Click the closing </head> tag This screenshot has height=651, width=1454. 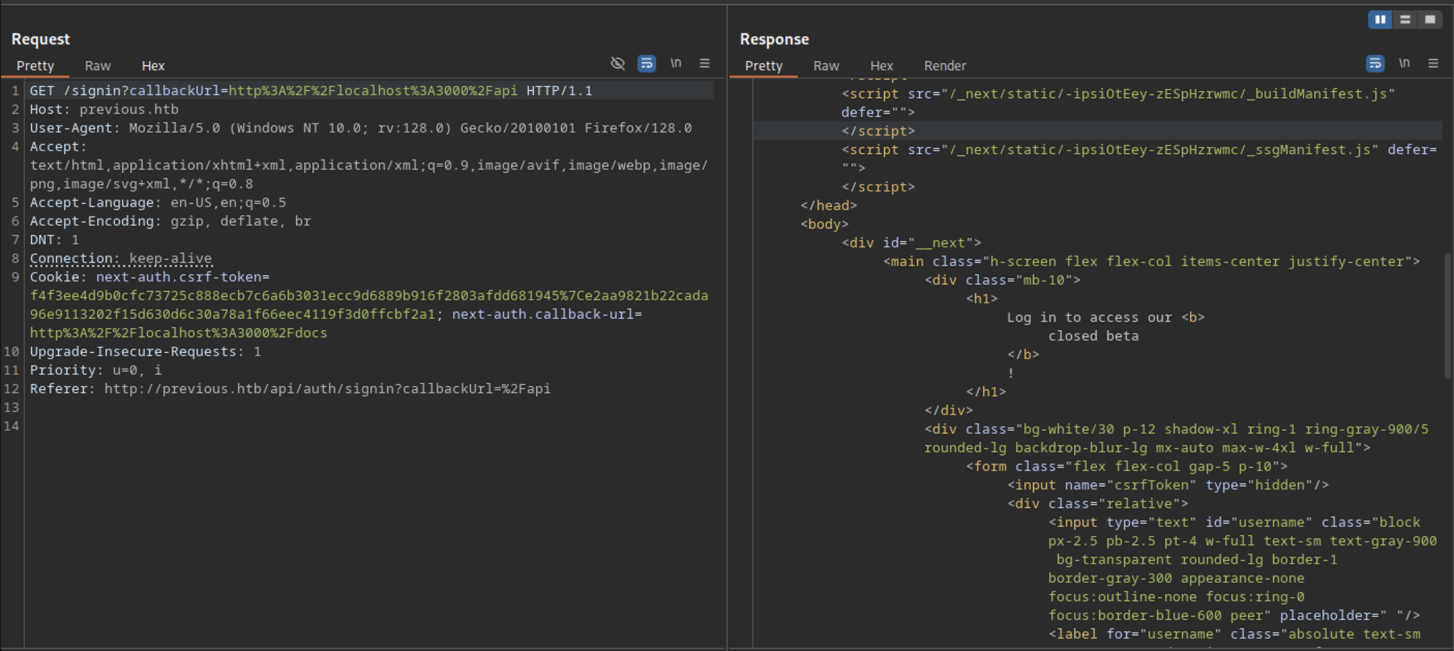coord(829,205)
